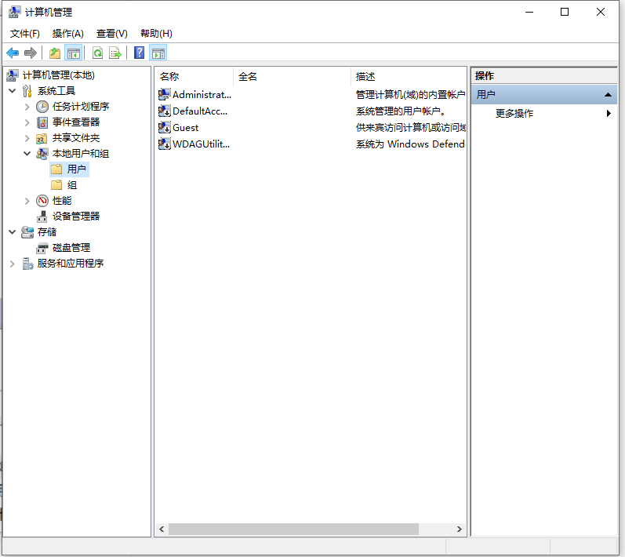625x557 pixels.
Task: Click the 系统工具 tools icon
Action: (27, 91)
